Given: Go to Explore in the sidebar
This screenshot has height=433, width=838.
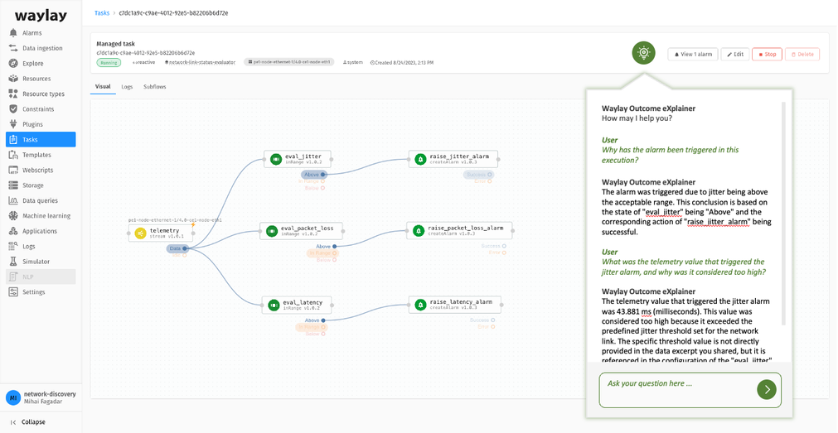Looking at the screenshot, I should point(41,64).
